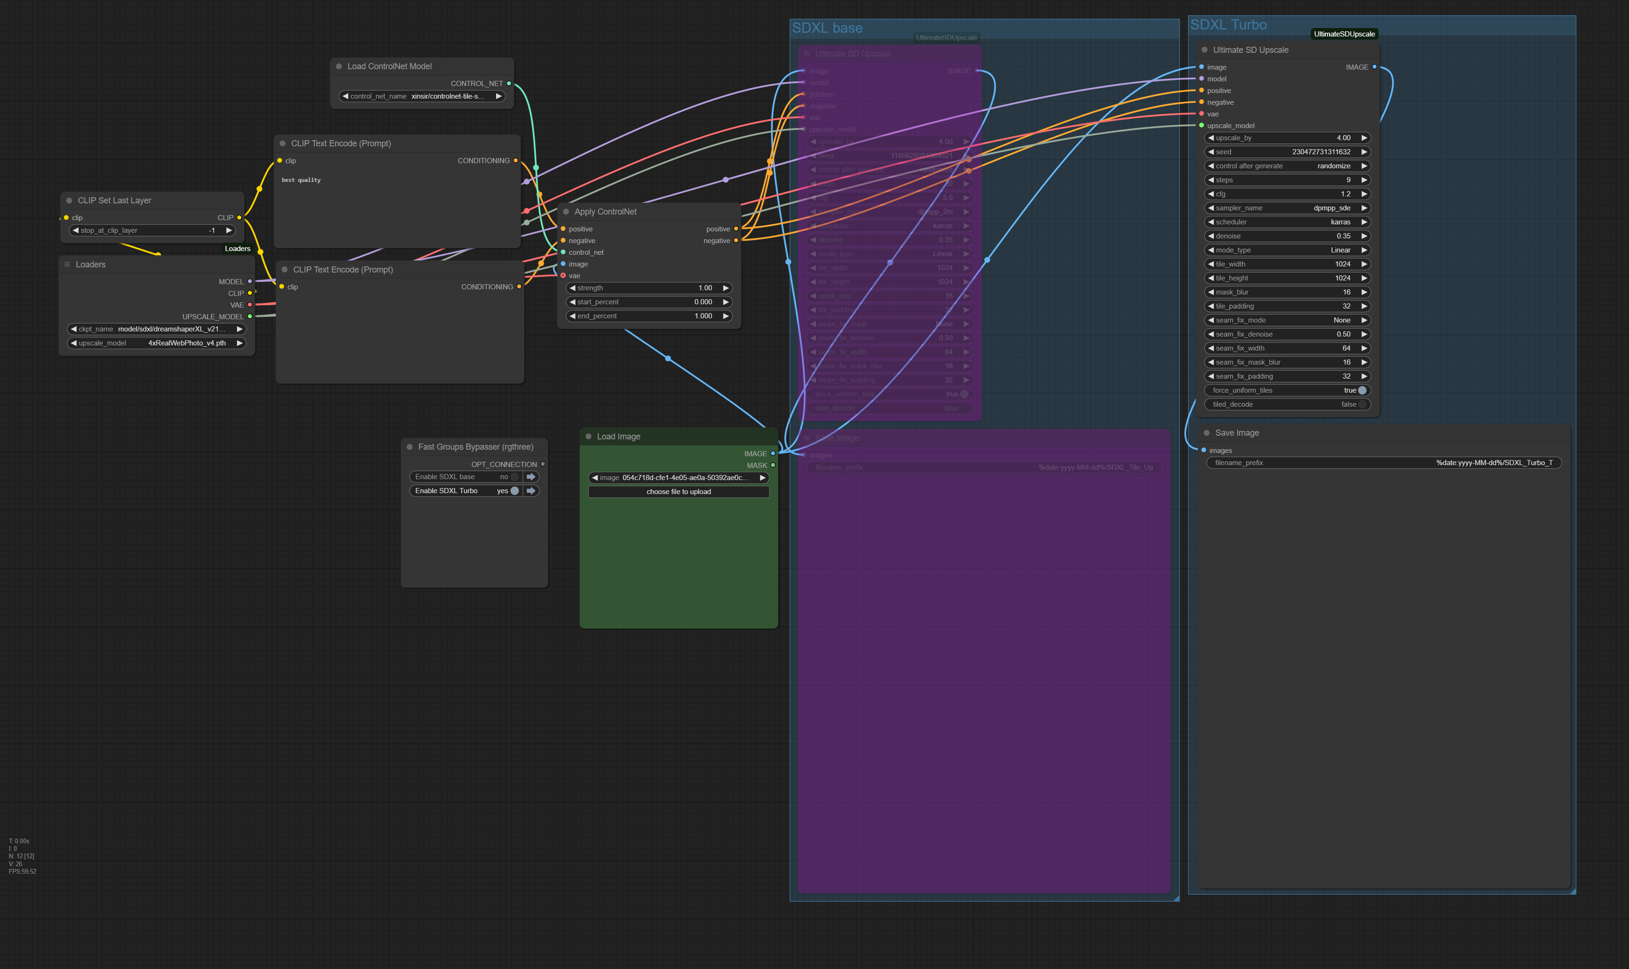Click the grid icon on the Loaders node title

pyautogui.click(x=67, y=265)
